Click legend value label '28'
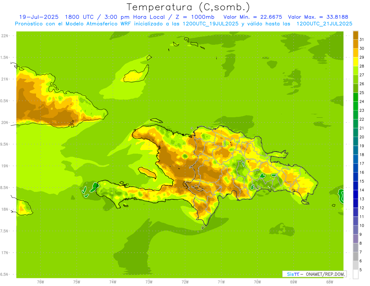The height and width of the screenshot is (286, 370). (x=362, y=66)
